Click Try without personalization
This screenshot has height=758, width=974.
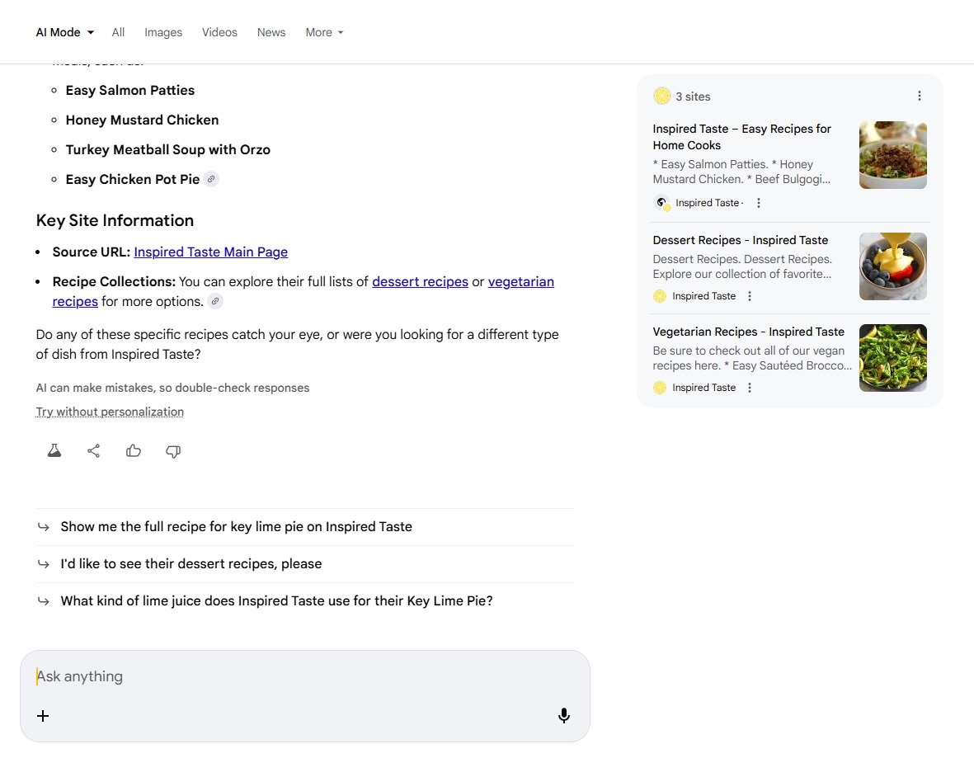pos(110,412)
